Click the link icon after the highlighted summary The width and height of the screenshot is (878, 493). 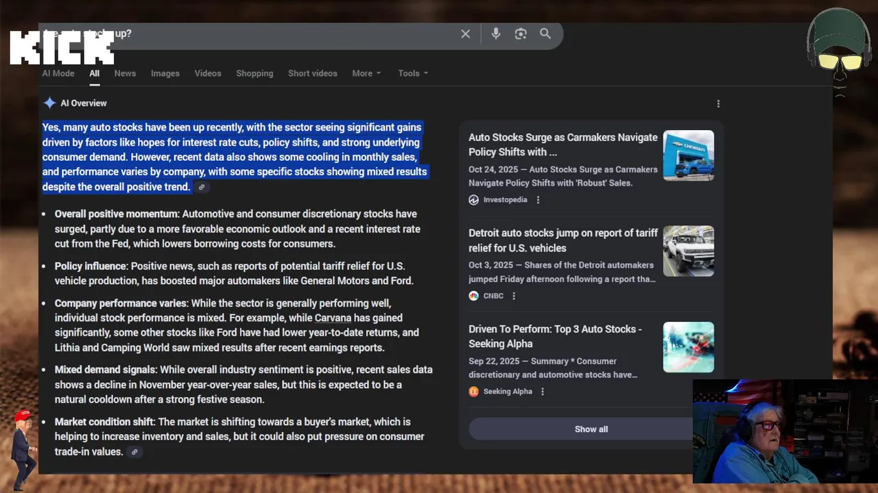202,187
